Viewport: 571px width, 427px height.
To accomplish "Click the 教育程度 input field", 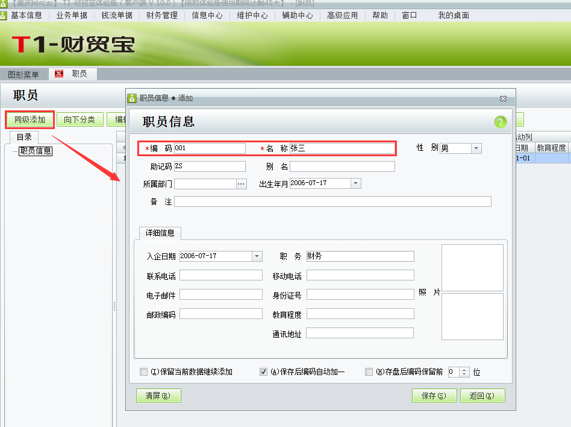I will (x=360, y=314).
